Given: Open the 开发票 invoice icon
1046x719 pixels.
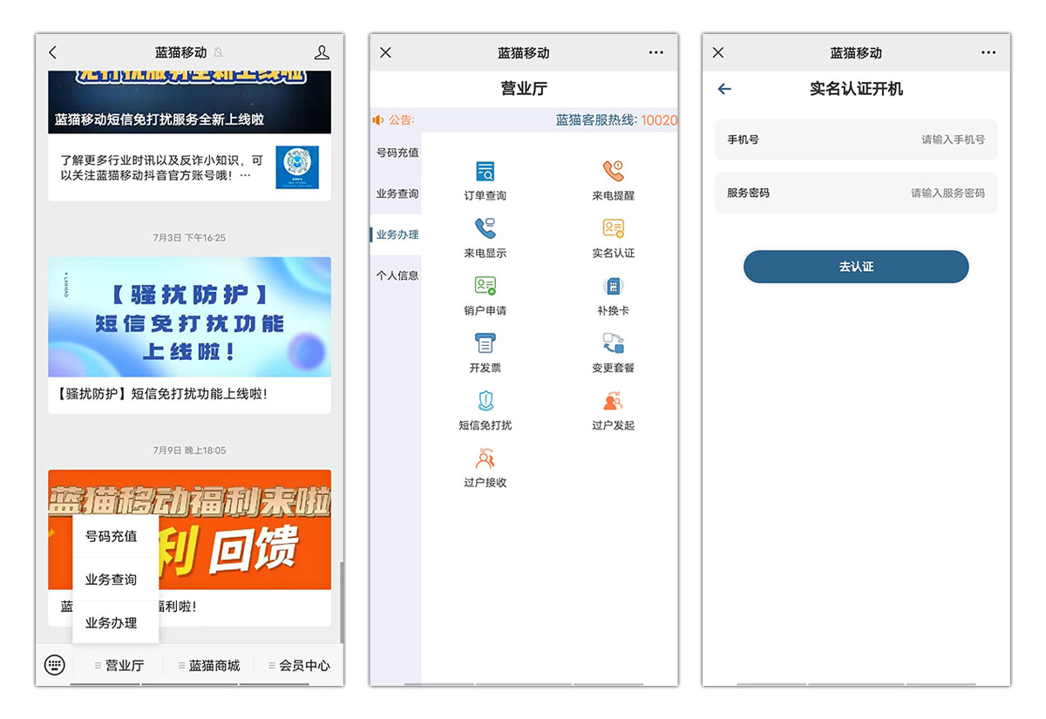Looking at the screenshot, I should 485,343.
